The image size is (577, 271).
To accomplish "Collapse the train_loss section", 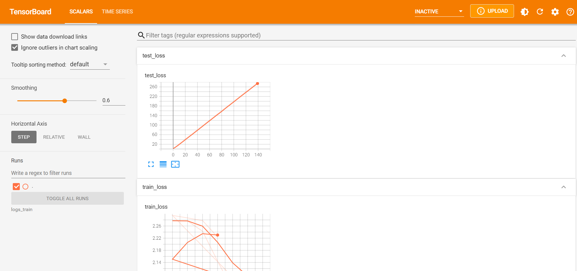I will pyautogui.click(x=564, y=187).
